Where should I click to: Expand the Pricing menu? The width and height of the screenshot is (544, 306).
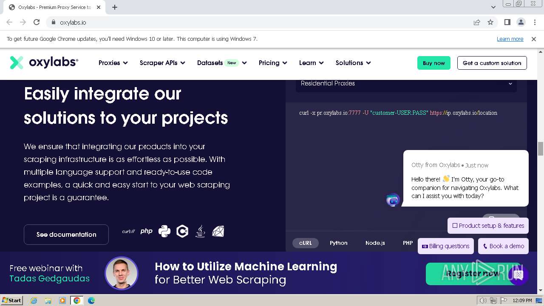coord(273,62)
